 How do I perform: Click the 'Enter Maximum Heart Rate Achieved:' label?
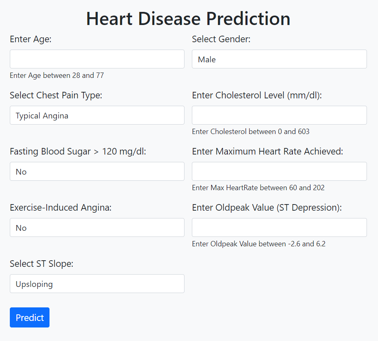click(268, 151)
